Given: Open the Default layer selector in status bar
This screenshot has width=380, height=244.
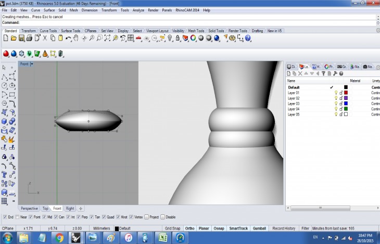Looking at the screenshot, I should tap(125, 228).
